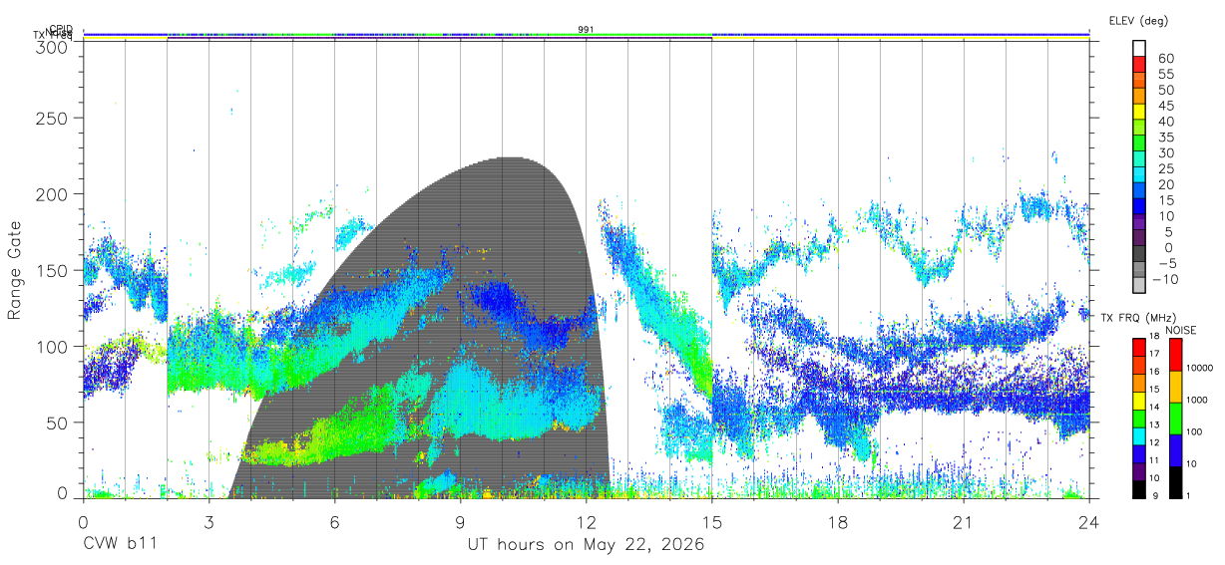This screenshot has height=565, width=1225.
Task: Click the "Range Gate" y-axis label
Action: point(16,270)
